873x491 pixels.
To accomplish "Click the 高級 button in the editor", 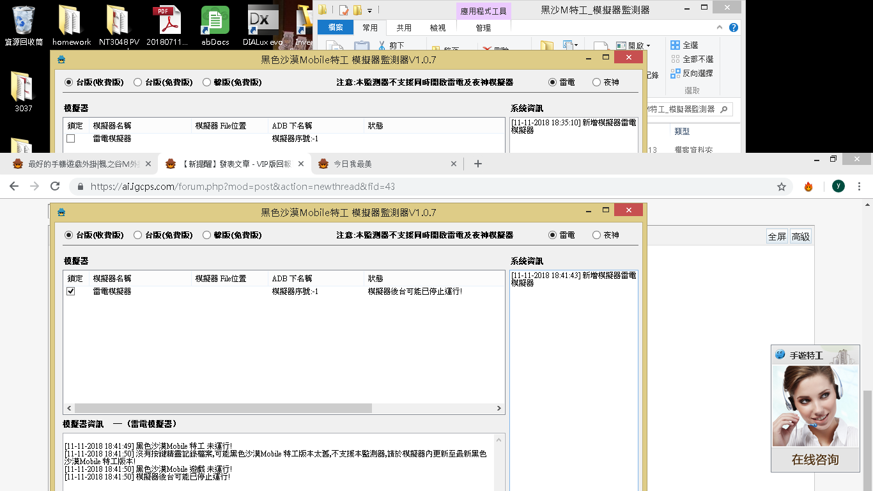I will click(801, 237).
